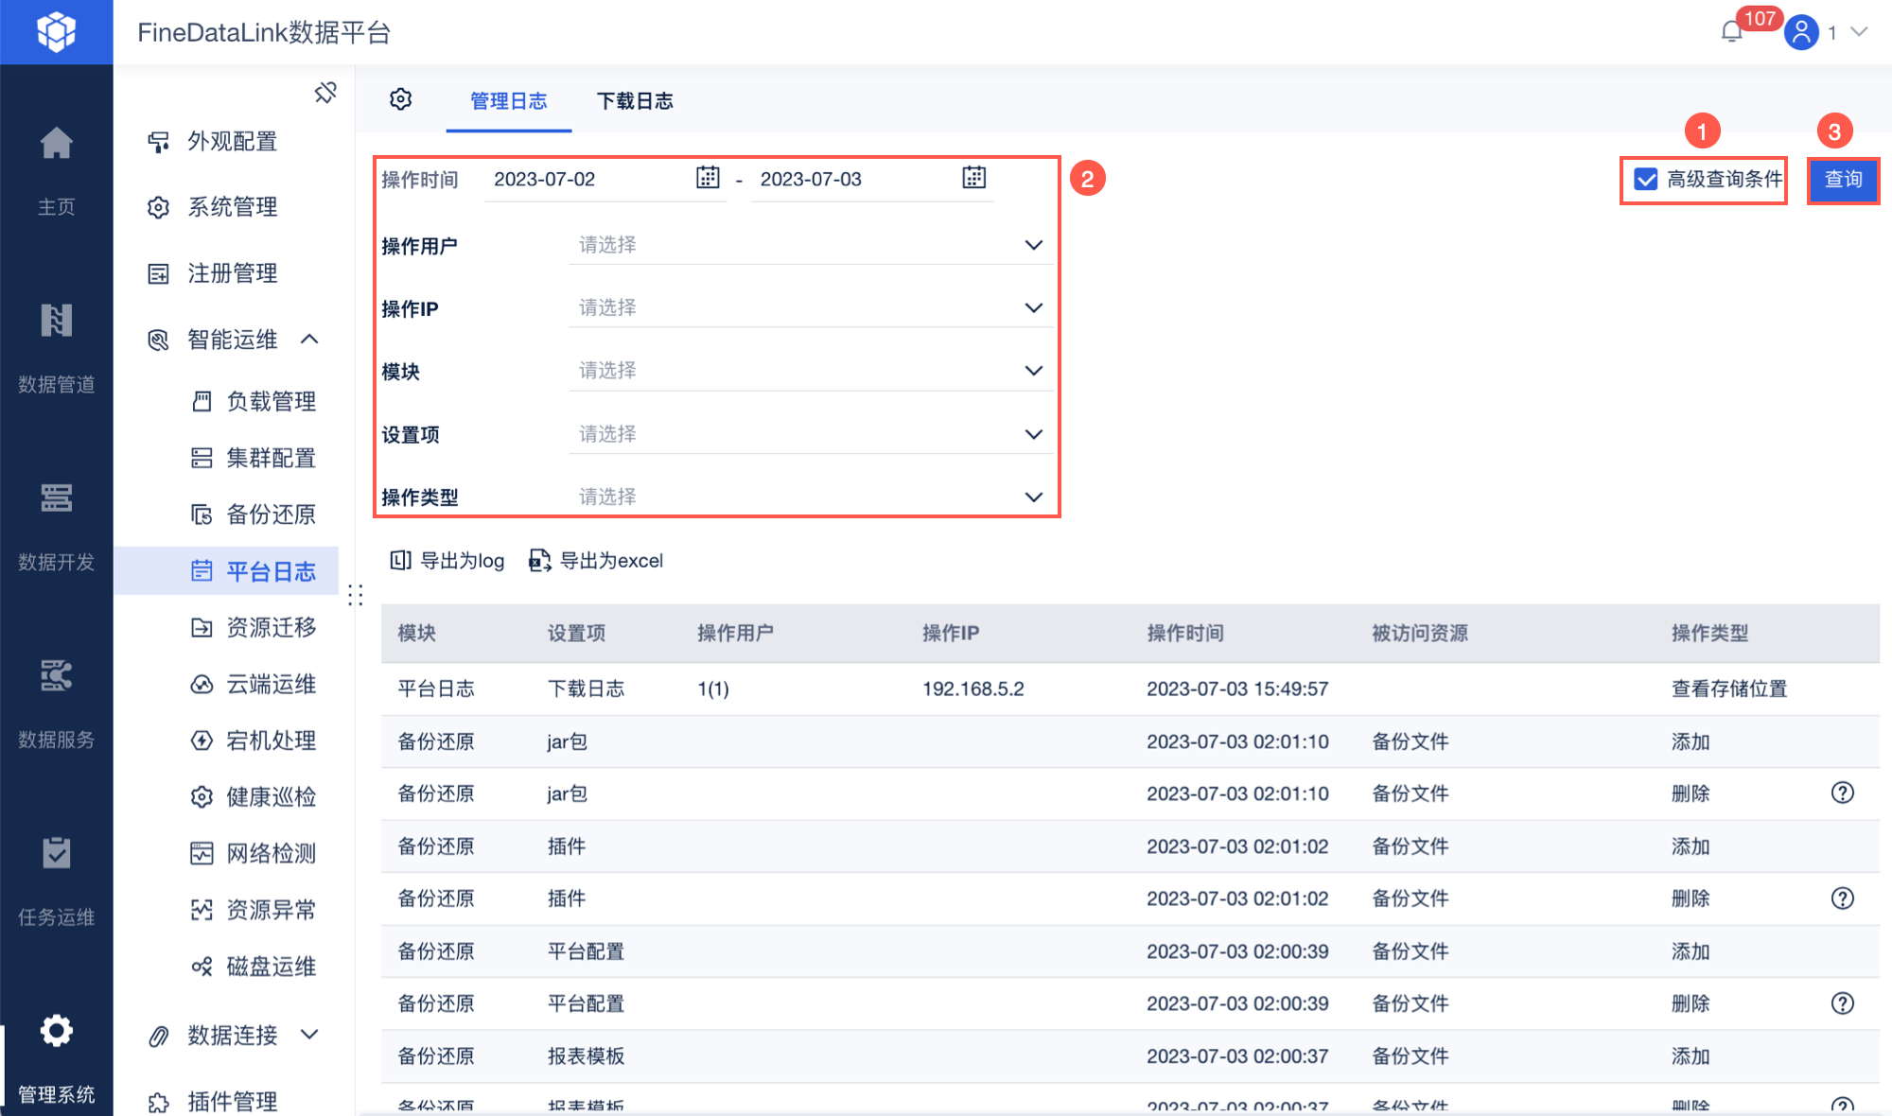Click the 查询 button
This screenshot has width=1892, height=1116.
pos(1842,180)
